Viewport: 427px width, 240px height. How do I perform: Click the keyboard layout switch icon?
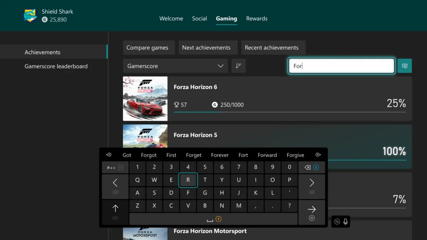337,222
